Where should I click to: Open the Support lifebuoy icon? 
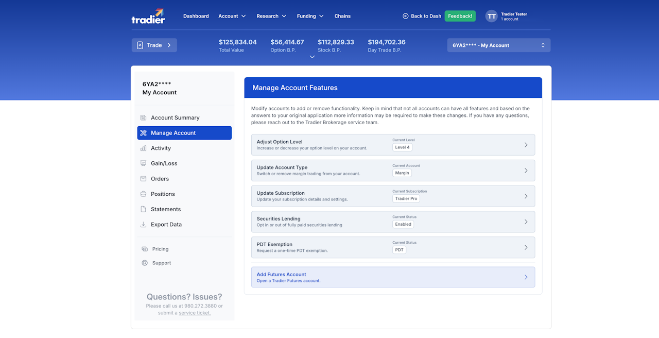(145, 263)
